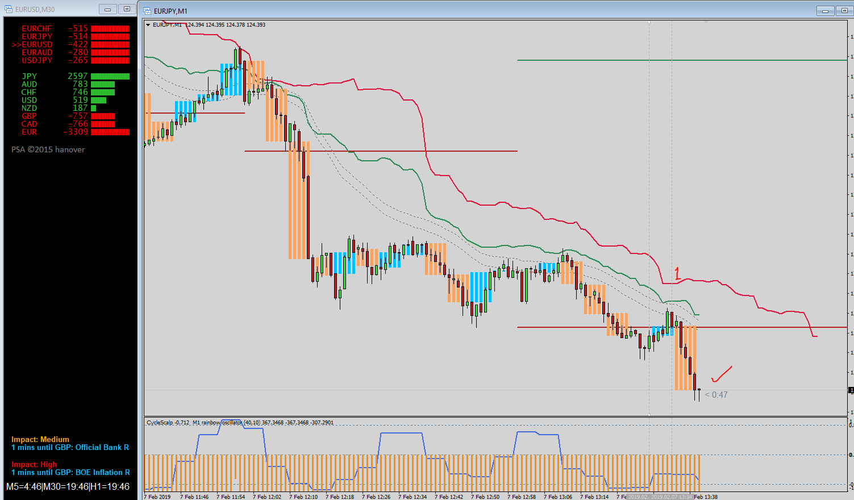Click the EURUSD,M30 window chart icon
Image resolution: width=854 pixels, height=500 pixels.
(9, 9)
